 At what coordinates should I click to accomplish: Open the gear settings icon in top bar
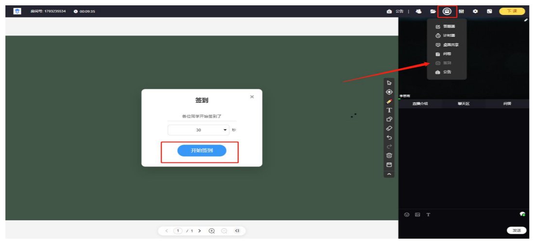point(476,11)
